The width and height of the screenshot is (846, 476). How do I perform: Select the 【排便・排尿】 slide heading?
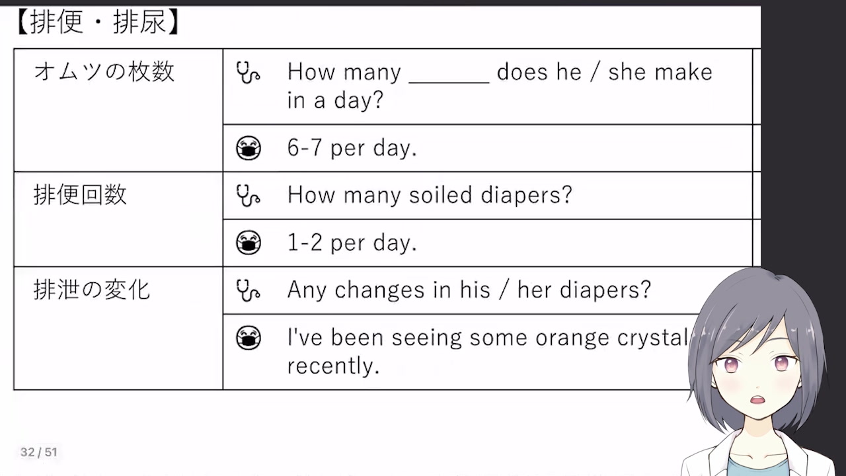click(97, 23)
